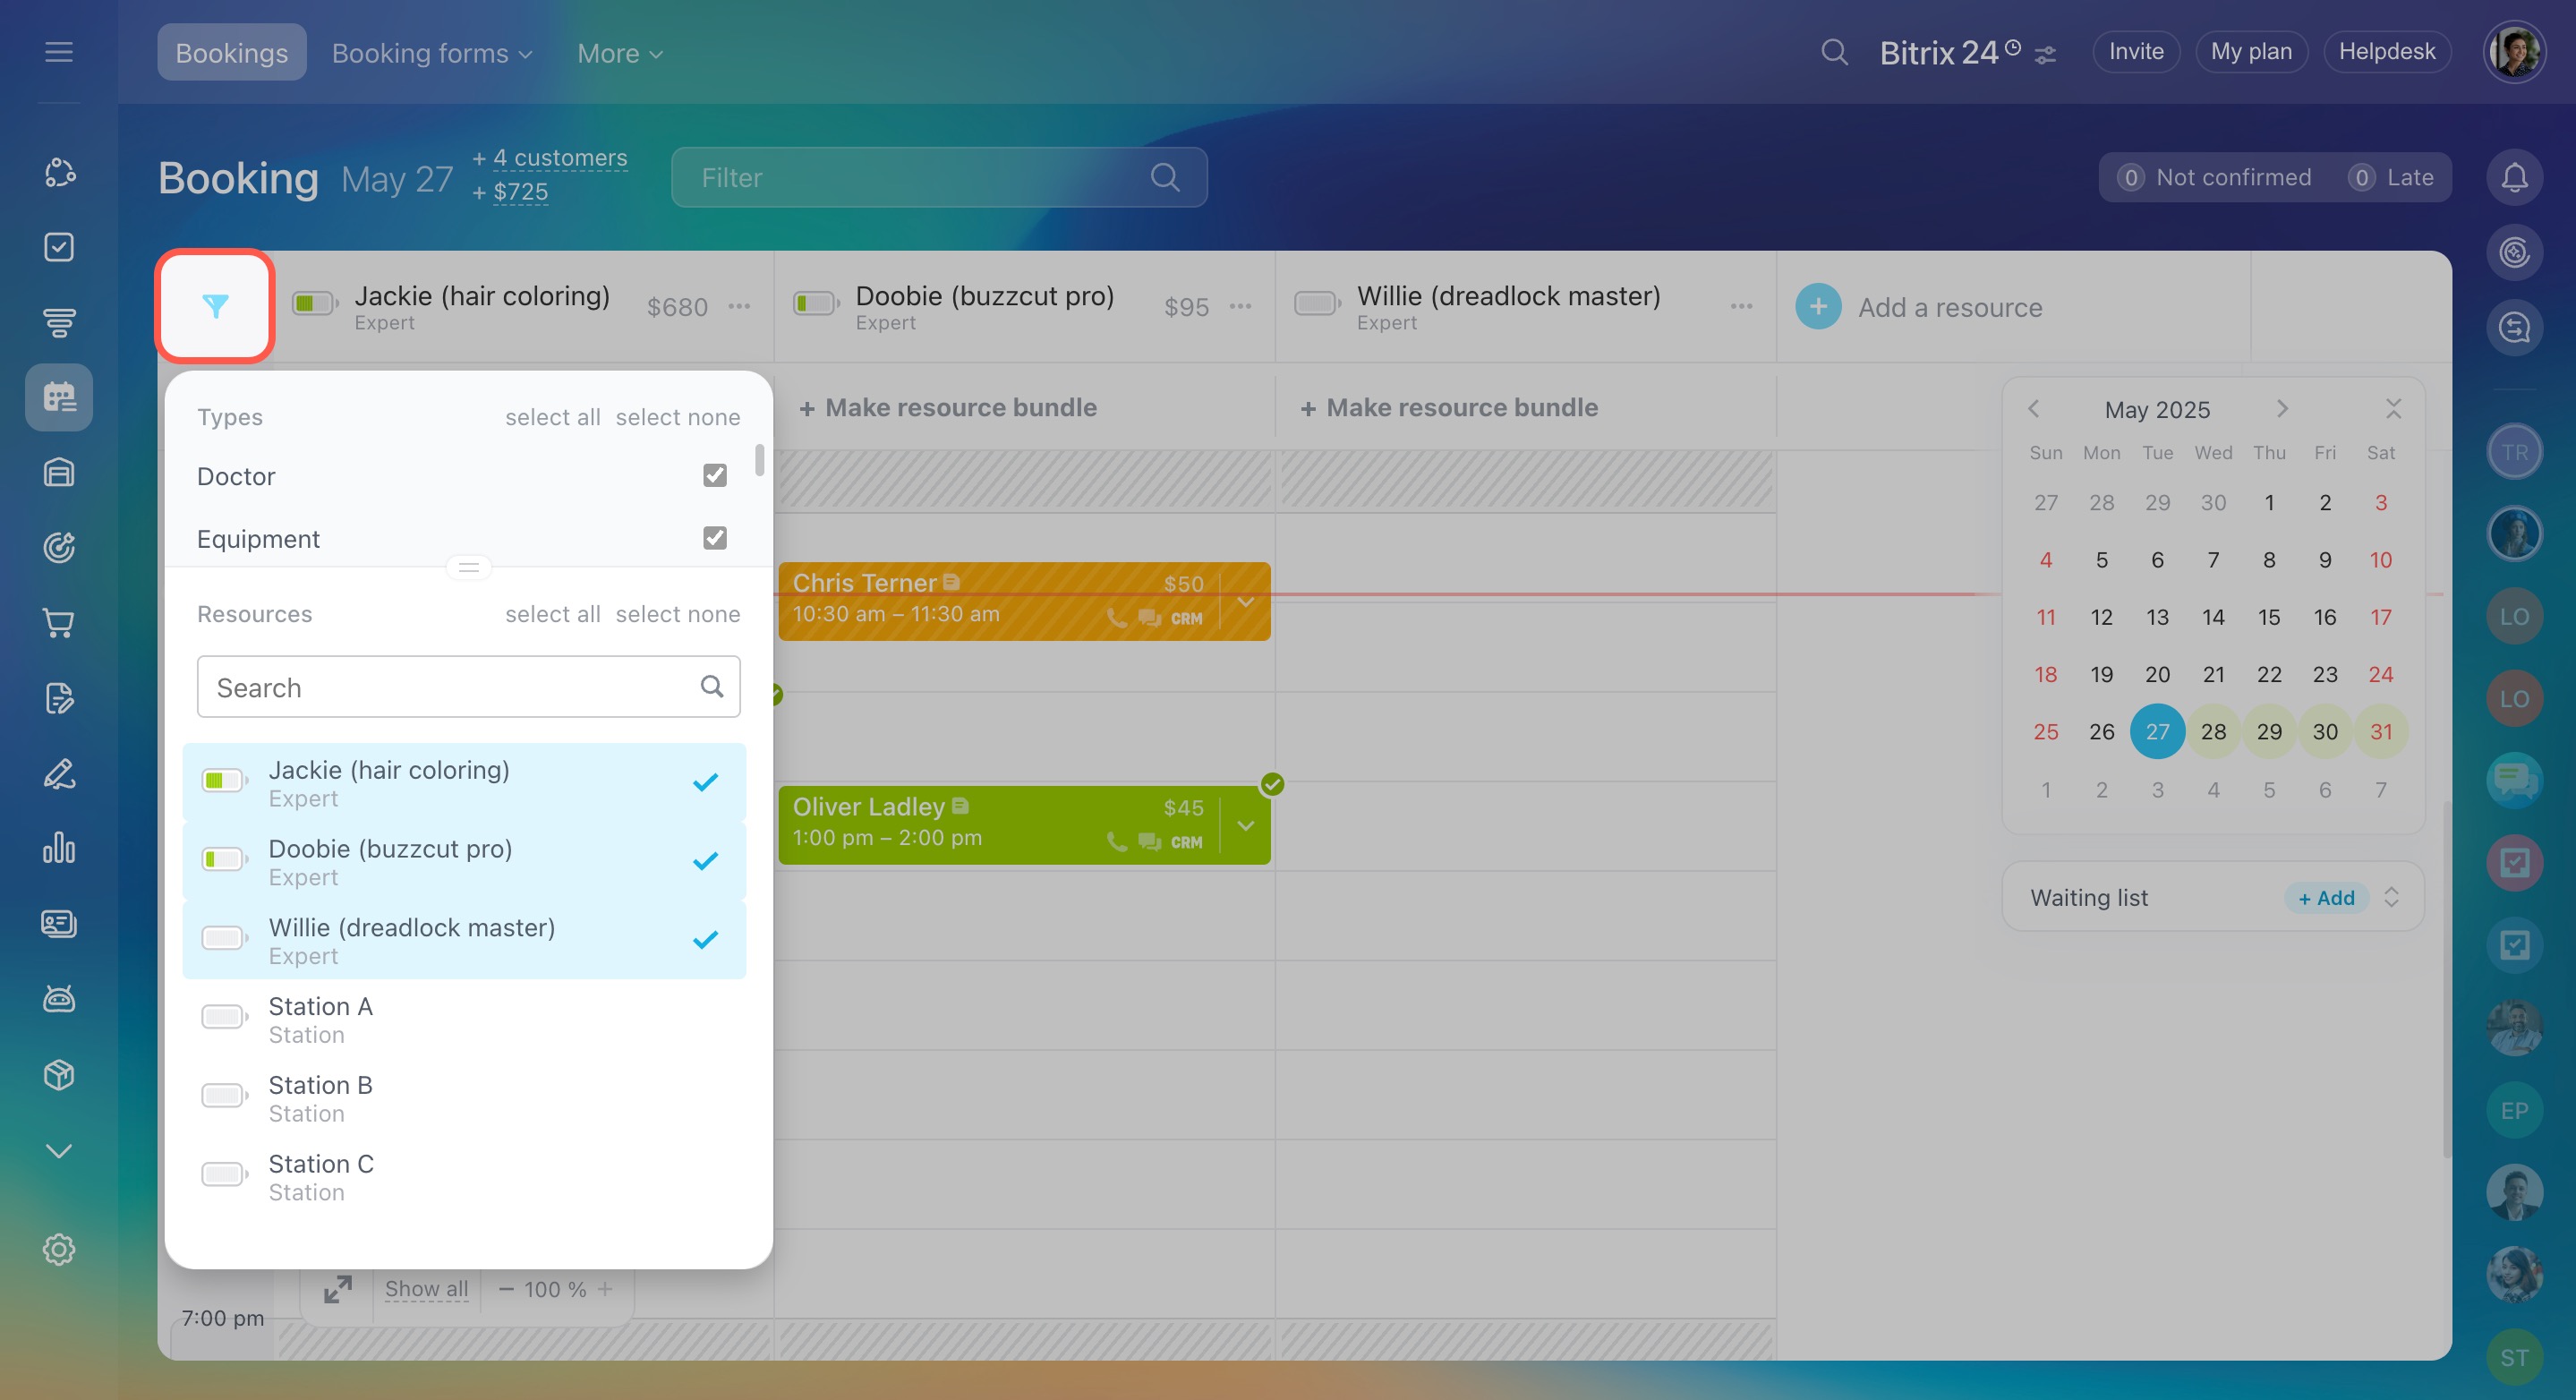Click the blue plus Add a resource icon
The image size is (2576, 1400).
(x=1818, y=307)
